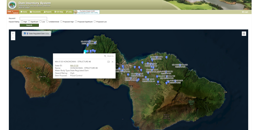This screenshot has height=130, width=258.
Task: Enable the Significant hazard rating filter
Action: [x=29, y=22]
